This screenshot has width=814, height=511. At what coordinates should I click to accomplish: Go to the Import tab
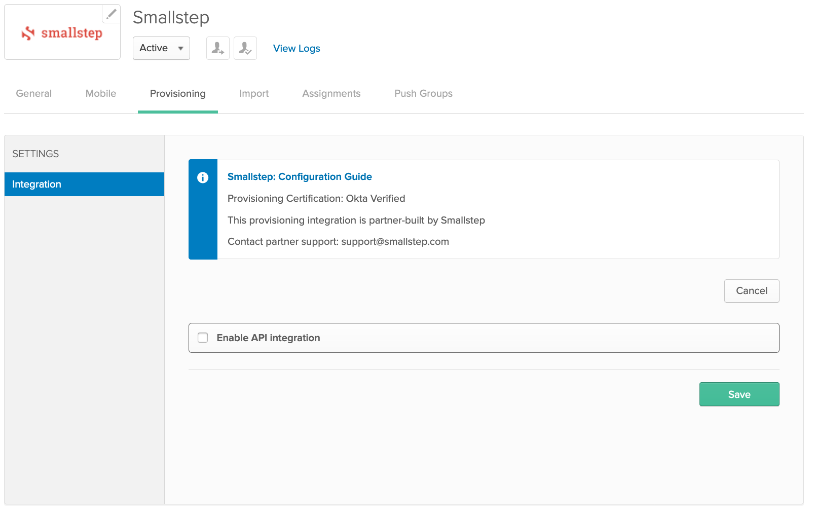(254, 94)
